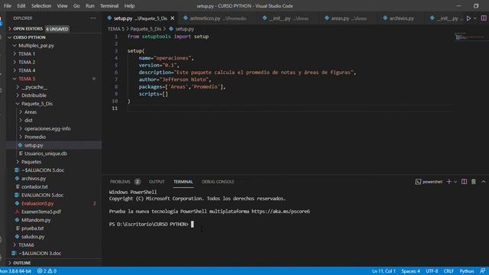
Task: Expand the __pycache__ folder
Action: pyautogui.click(x=34, y=87)
